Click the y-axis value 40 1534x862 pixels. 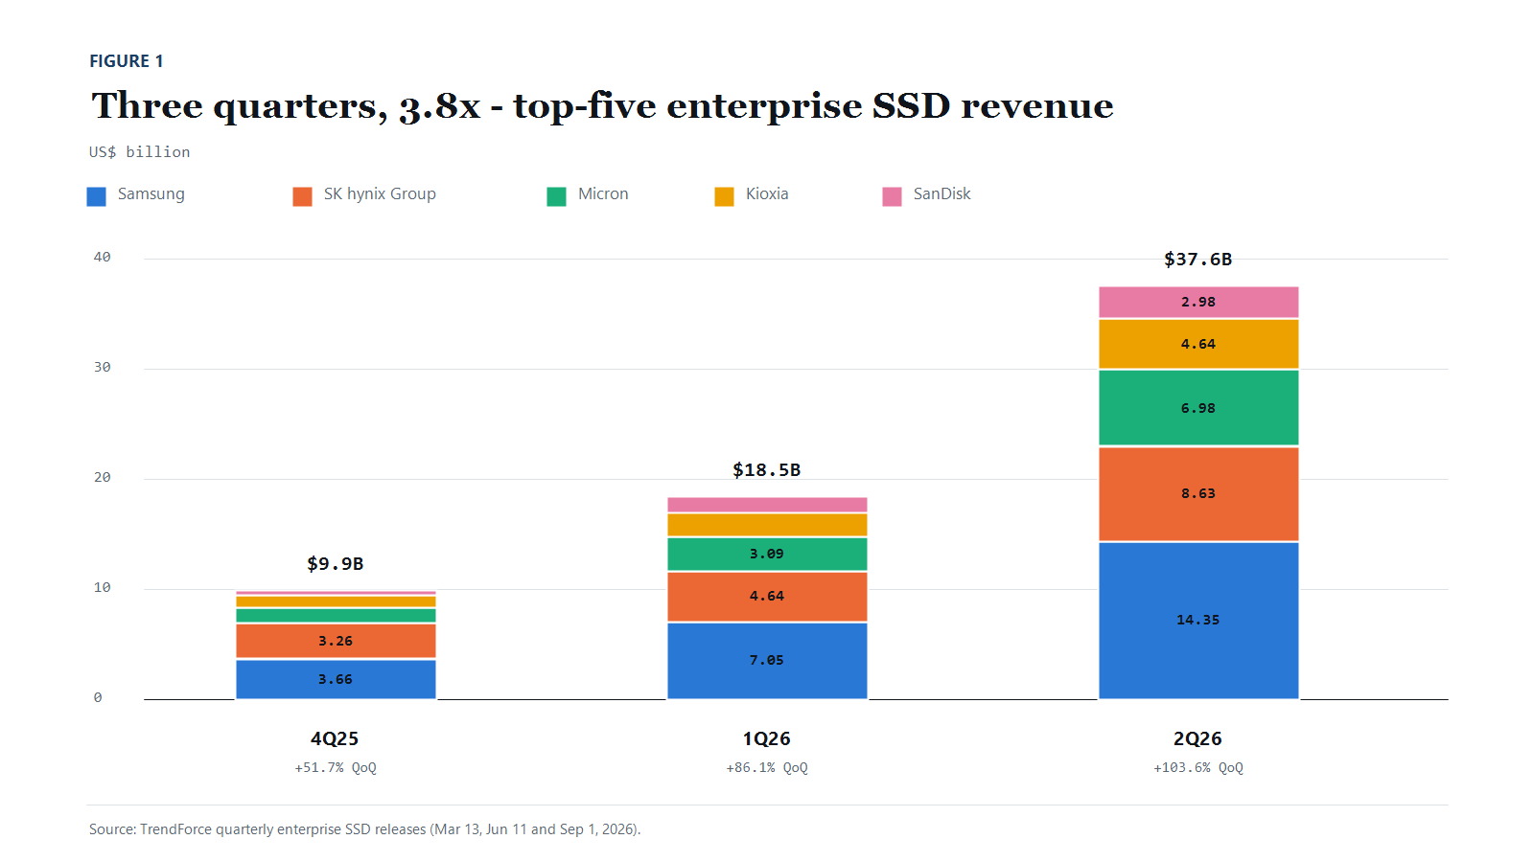103,258
